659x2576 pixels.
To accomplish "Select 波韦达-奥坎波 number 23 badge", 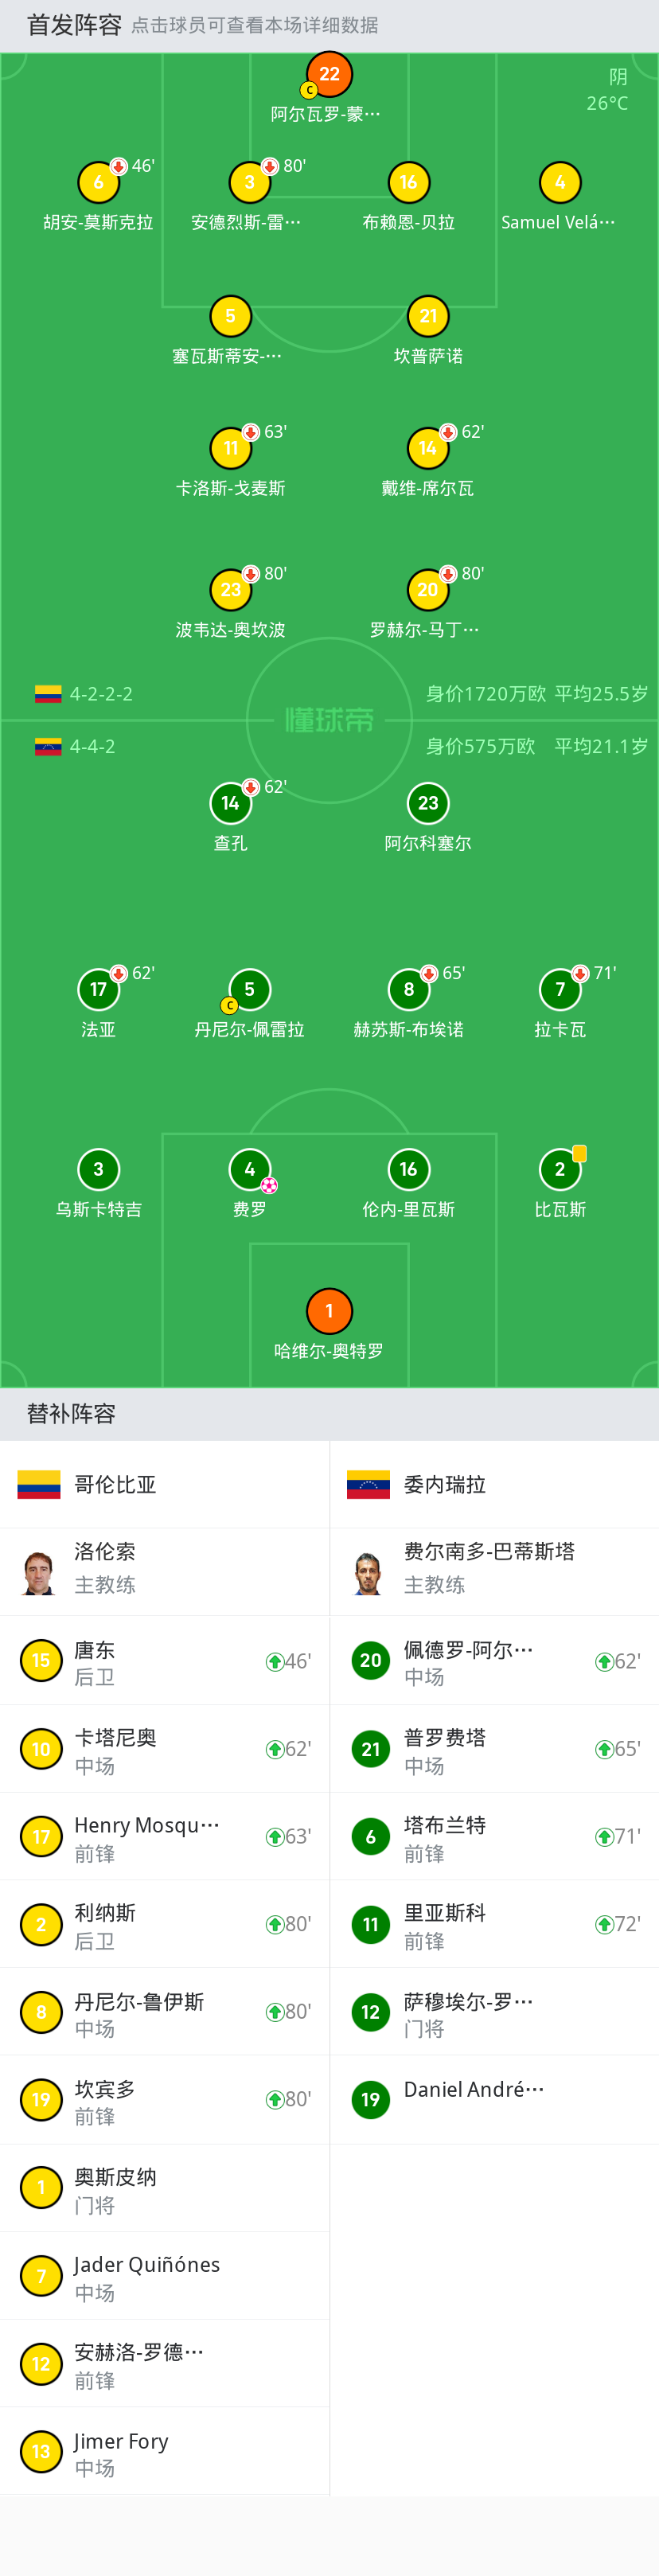I will (230, 590).
